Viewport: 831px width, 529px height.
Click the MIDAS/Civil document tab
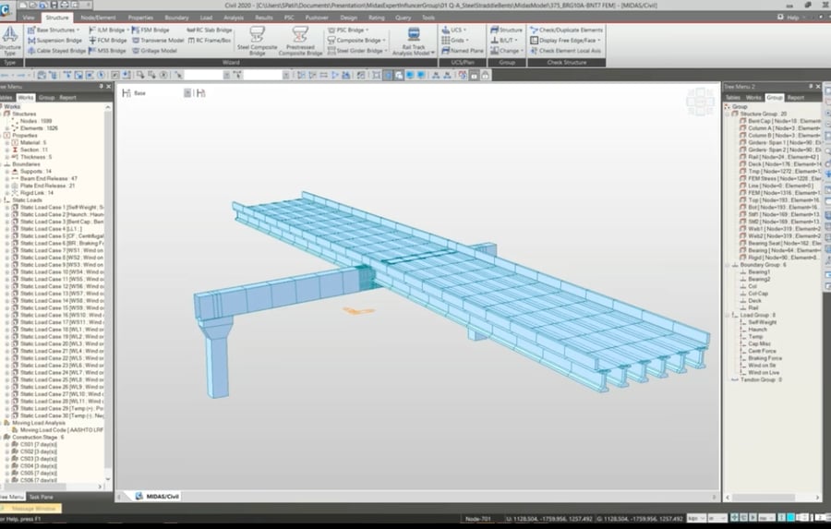click(162, 497)
